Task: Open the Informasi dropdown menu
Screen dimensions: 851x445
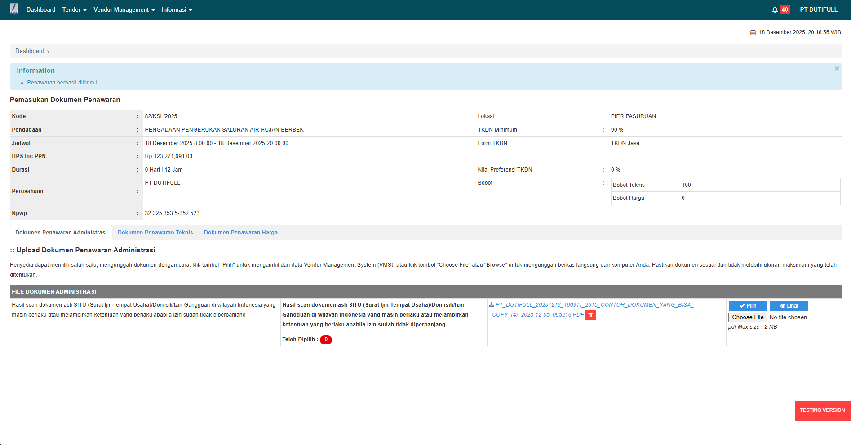Action: pyautogui.click(x=177, y=10)
